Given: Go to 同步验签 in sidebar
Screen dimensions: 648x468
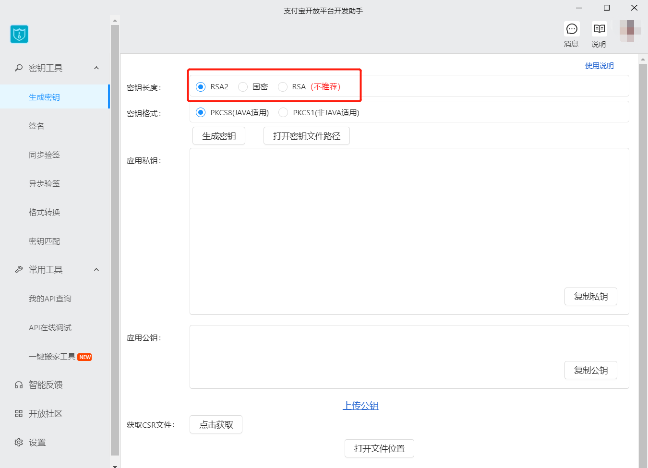Looking at the screenshot, I should [55, 155].
